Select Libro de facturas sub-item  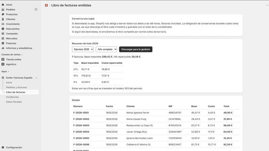point(15,92)
